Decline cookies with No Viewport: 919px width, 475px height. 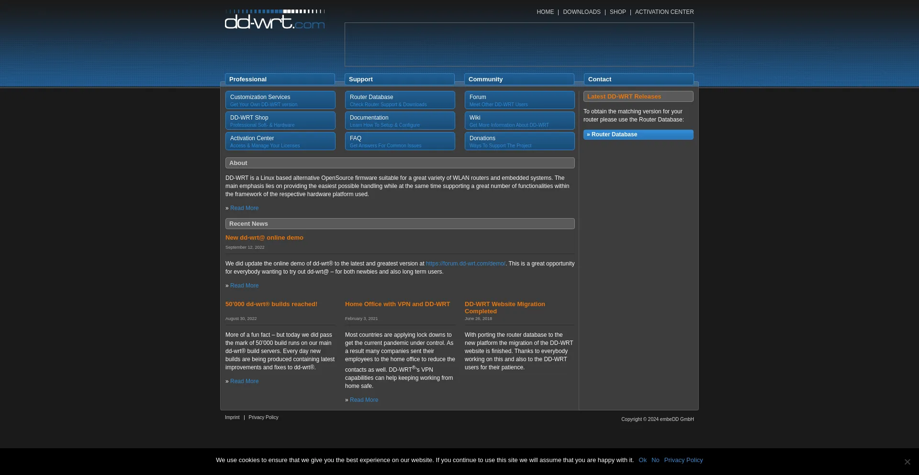(655, 460)
